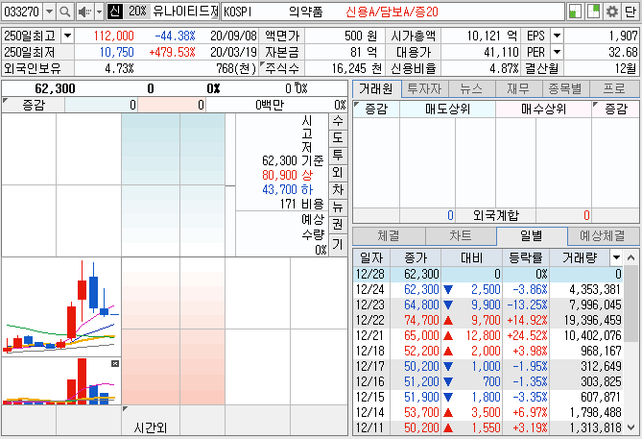The image size is (642, 439).
Task: Switch to the 체결 tab
Action: (x=389, y=236)
